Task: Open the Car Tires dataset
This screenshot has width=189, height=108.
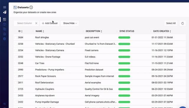Action: tap(40, 63)
